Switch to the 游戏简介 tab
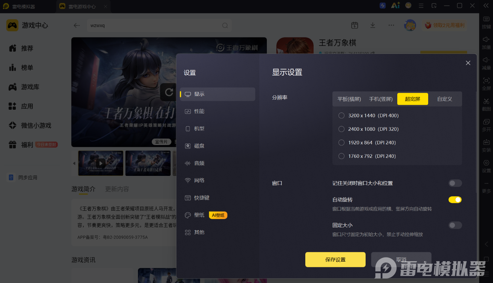This screenshot has height=283, width=493. pyautogui.click(x=83, y=189)
